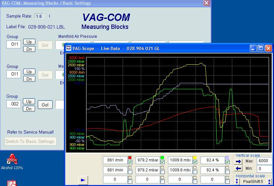Click the Dn button beside the top Group 011
Image resolution: width=274 pixels, height=186 pixels.
(29, 49)
